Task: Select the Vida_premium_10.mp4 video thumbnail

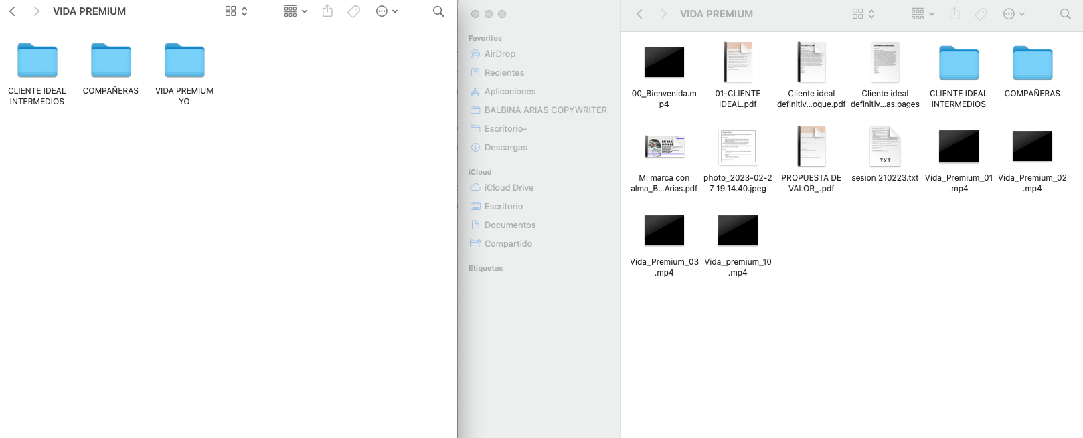Action: click(x=738, y=231)
